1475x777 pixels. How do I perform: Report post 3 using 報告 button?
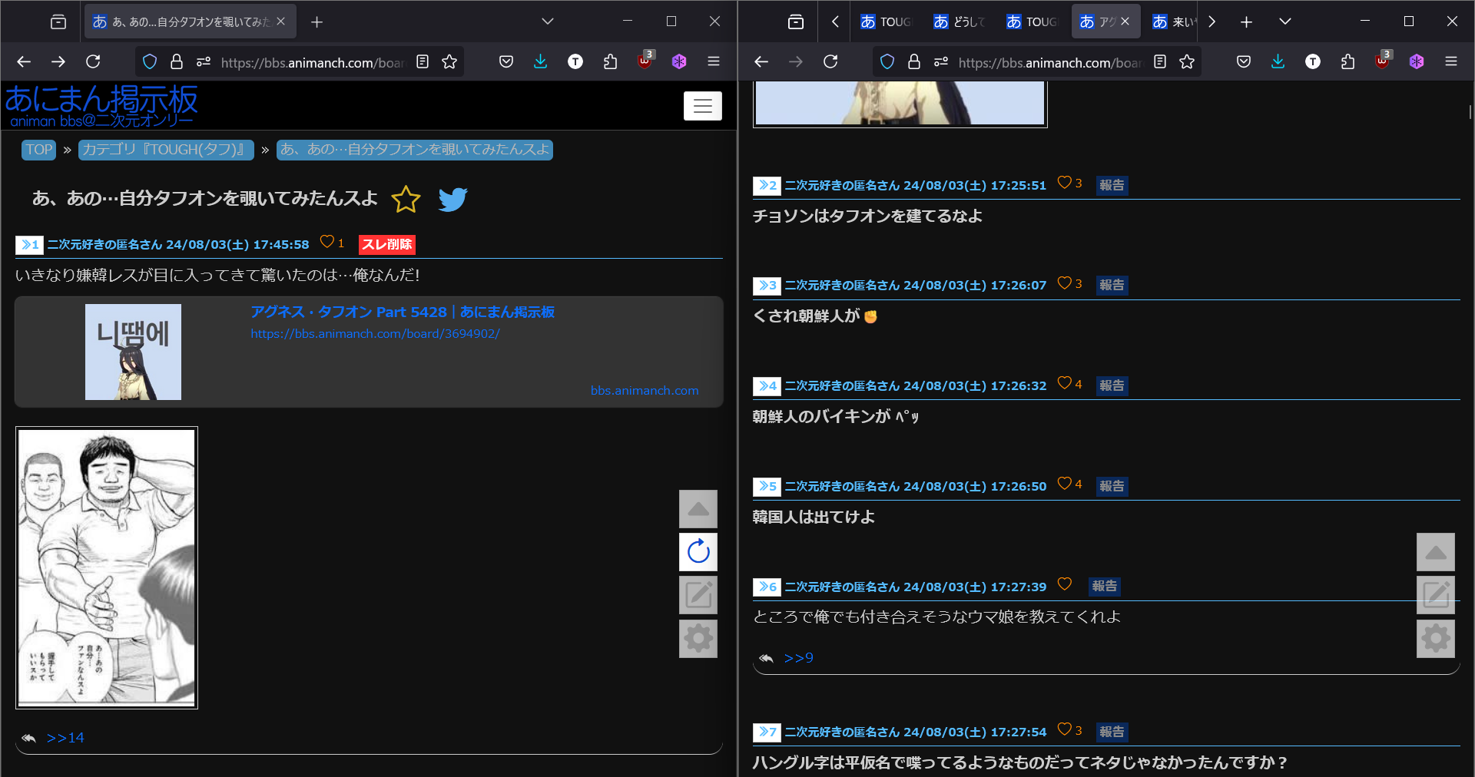tap(1111, 285)
